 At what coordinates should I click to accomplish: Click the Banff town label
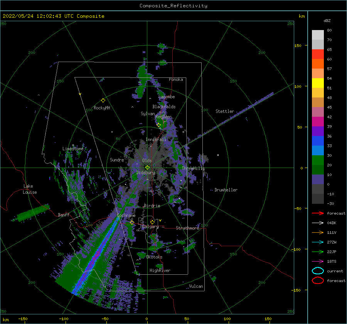pyautogui.click(x=64, y=215)
